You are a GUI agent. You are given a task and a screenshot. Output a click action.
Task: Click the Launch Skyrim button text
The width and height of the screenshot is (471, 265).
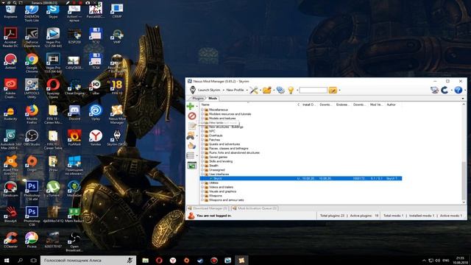coord(209,90)
